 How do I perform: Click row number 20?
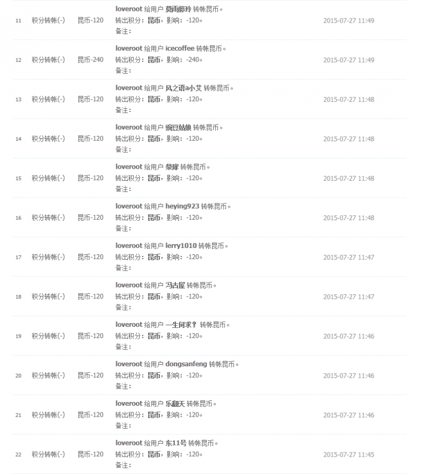[x=18, y=376]
